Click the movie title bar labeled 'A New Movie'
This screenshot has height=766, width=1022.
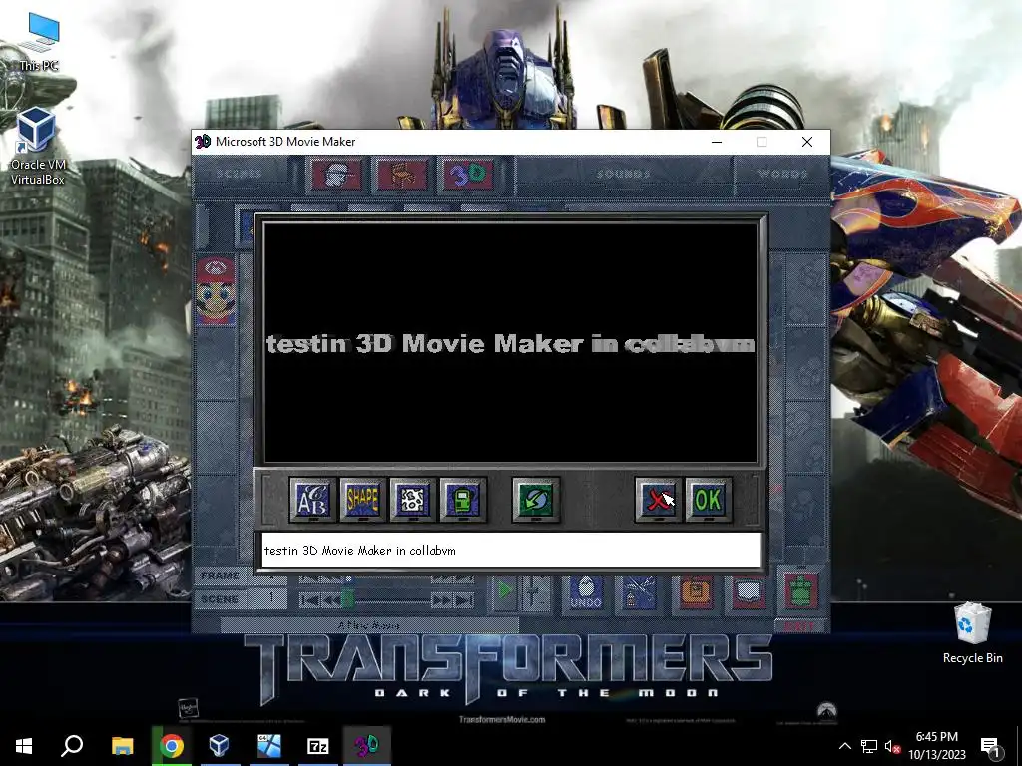pyautogui.click(x=369, y=625)
